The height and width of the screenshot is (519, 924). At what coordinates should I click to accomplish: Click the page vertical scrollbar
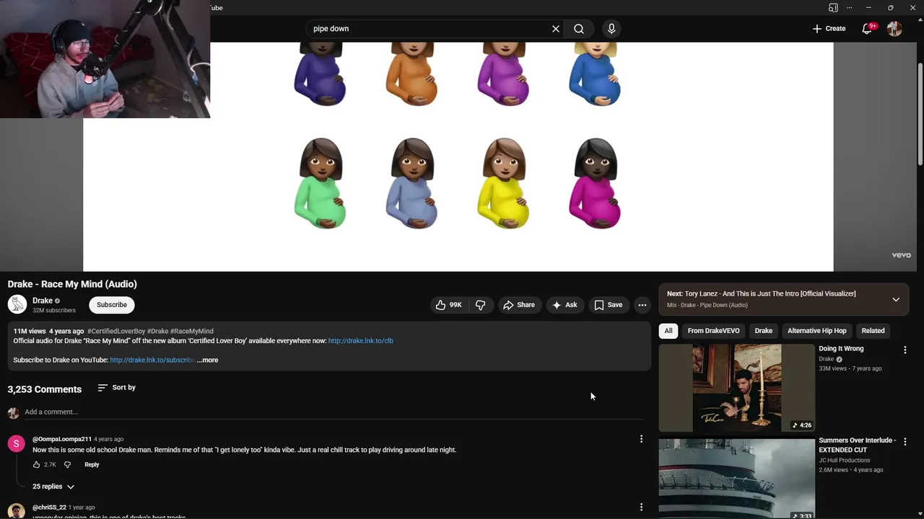coord(920,115)
